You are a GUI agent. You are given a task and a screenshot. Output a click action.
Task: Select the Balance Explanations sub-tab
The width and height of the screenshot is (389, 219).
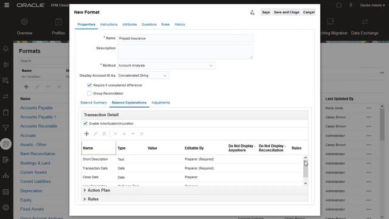[x=129, y=103]
